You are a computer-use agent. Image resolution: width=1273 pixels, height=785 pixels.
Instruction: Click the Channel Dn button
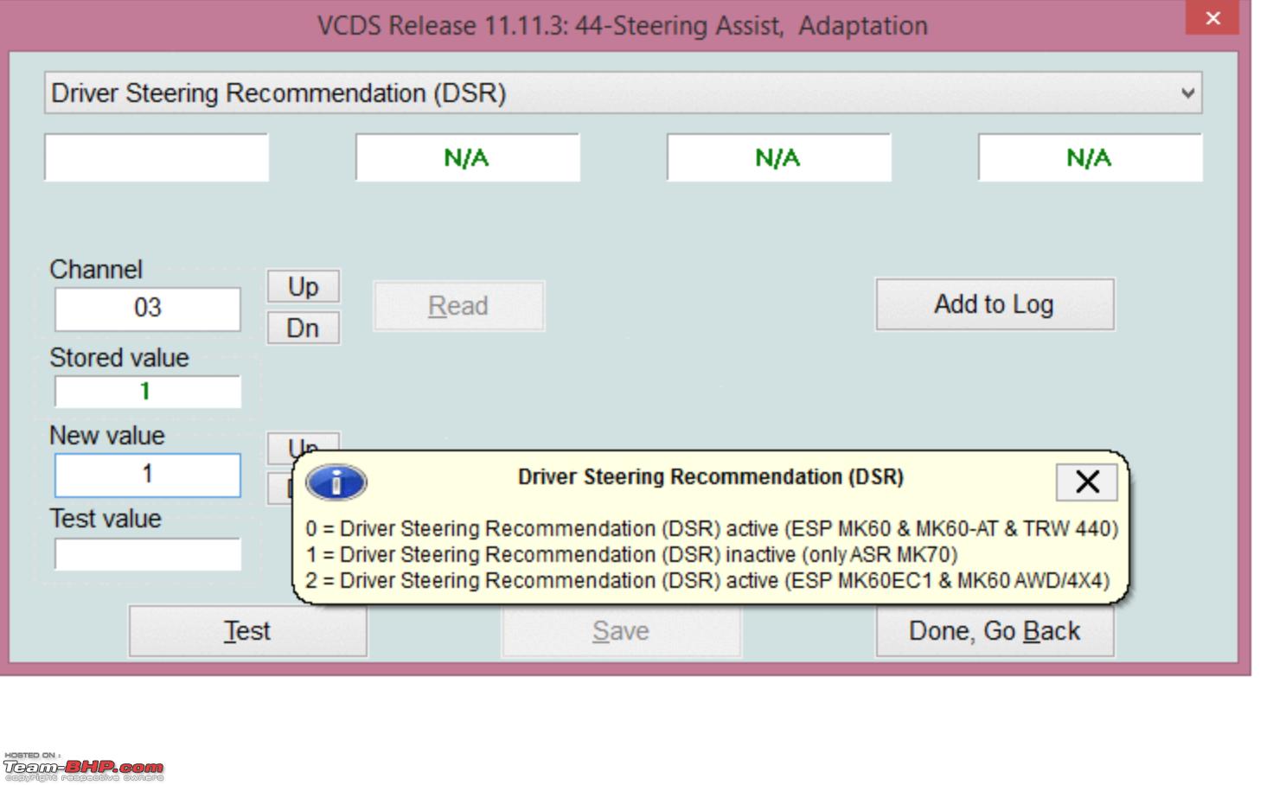click(x=303, y=328)
